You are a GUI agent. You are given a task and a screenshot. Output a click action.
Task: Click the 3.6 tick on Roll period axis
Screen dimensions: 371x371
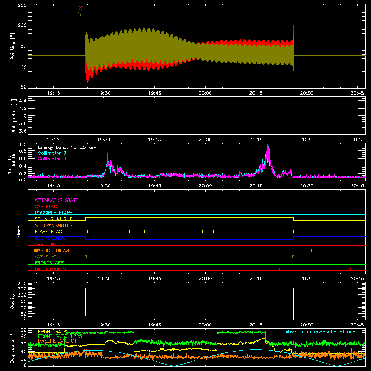coord(23,131)
